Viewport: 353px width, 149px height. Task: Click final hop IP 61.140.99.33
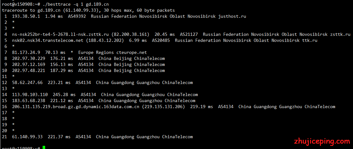tap(27, 137)
